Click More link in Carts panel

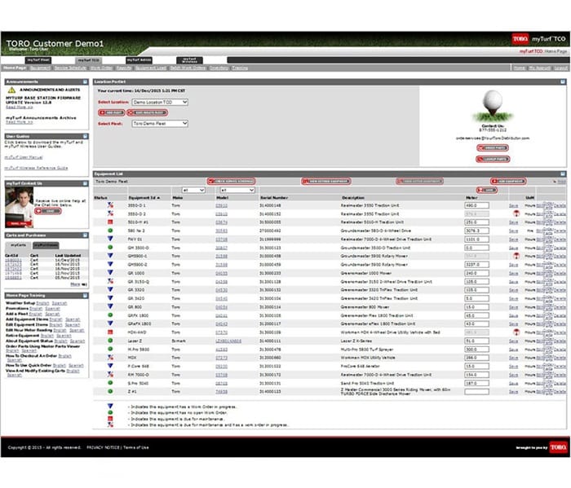(75, 284)
